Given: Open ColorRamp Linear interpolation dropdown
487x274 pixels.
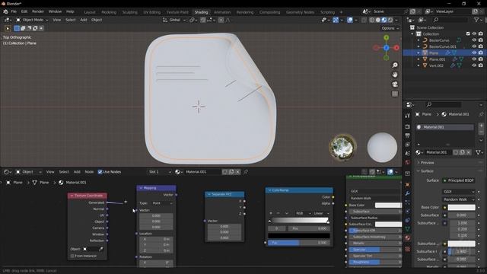Looking at the screenshot, I should pos(320,213).
